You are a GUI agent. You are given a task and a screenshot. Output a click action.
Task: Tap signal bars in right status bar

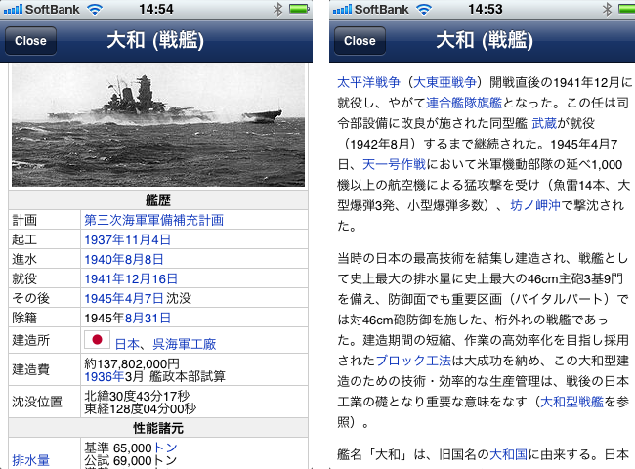point(342,10)
